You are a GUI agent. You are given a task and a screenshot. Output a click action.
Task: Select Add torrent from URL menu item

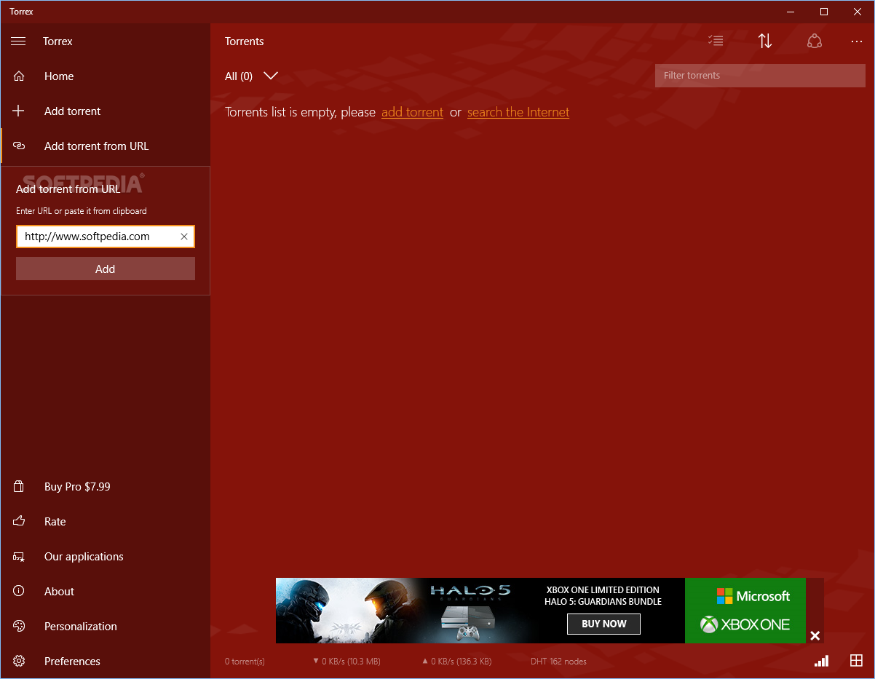tap(106, 146)
